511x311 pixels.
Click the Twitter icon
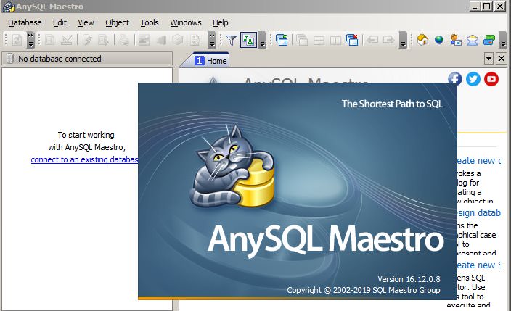click(x=473, y=79)
